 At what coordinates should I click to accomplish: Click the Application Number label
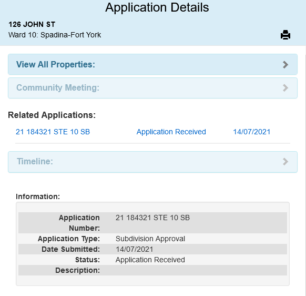(79, 223)
